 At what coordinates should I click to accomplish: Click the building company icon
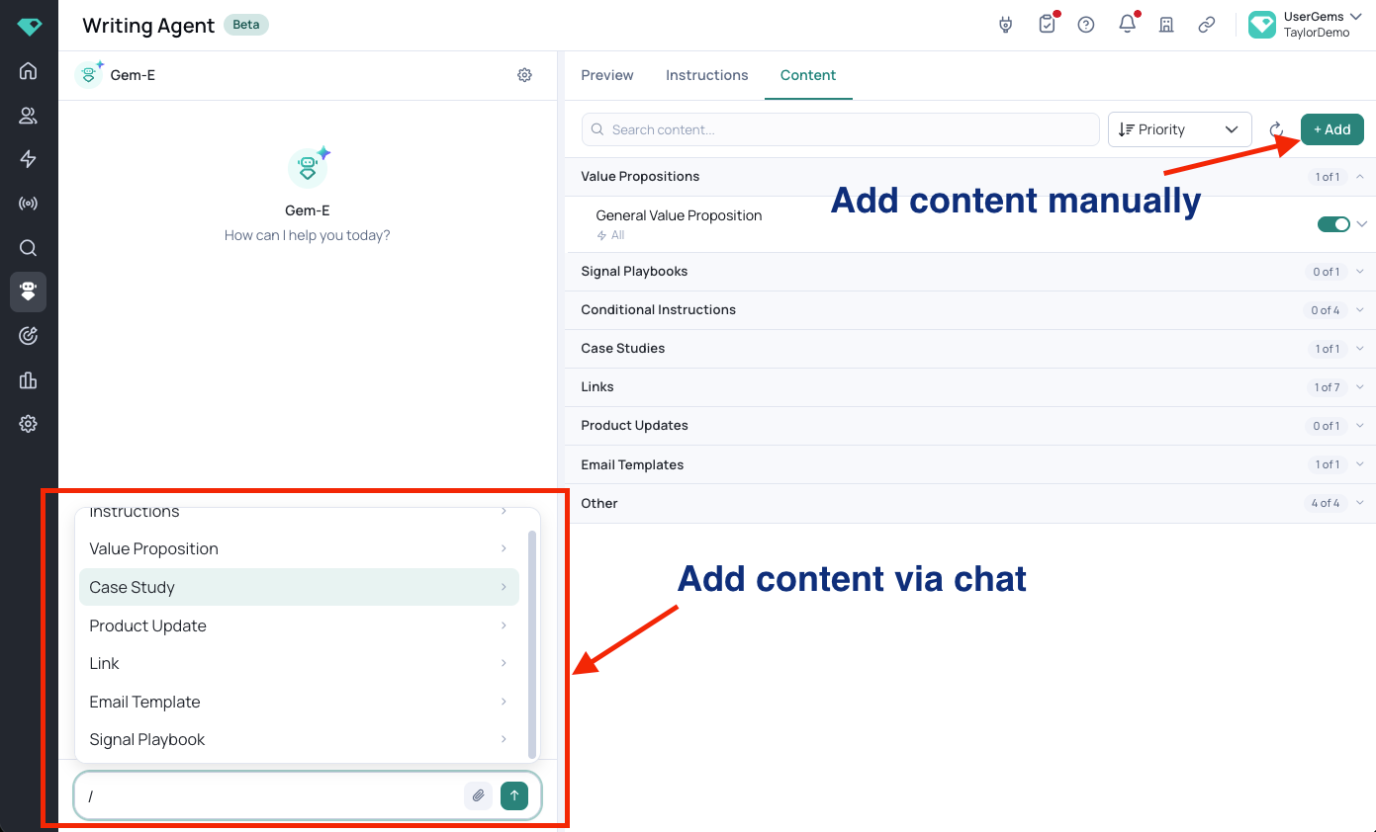pyautogui.click(x=1166, y=25)
